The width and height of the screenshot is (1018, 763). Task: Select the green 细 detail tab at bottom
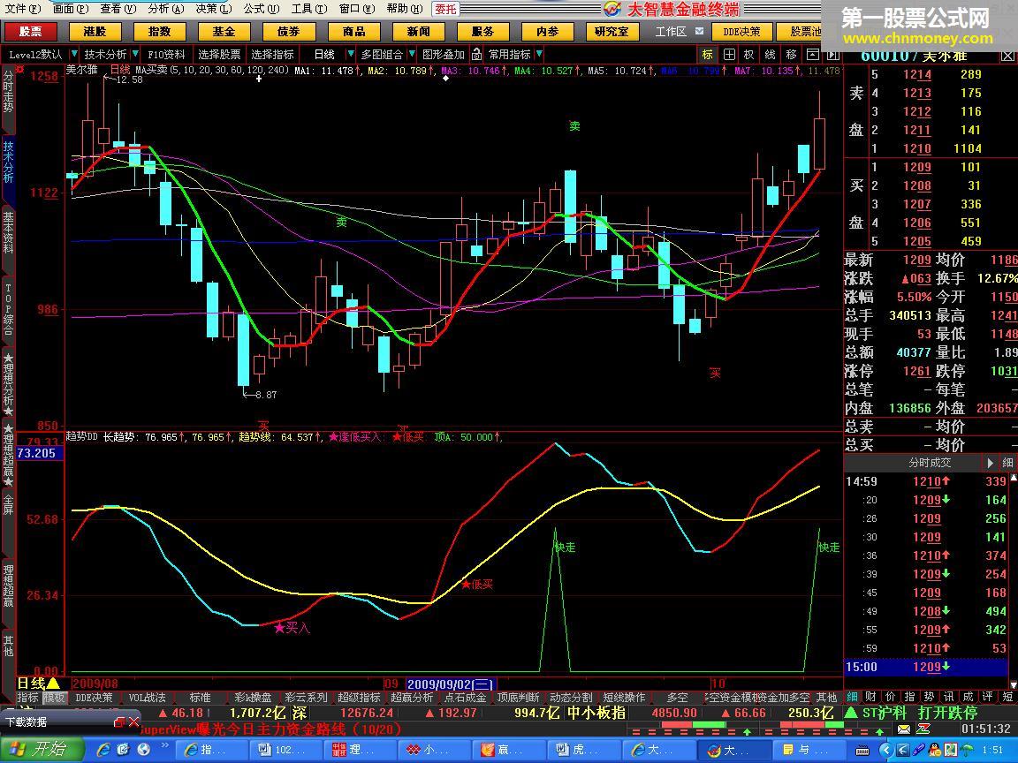pyautogui.click(x=852, y=697)
